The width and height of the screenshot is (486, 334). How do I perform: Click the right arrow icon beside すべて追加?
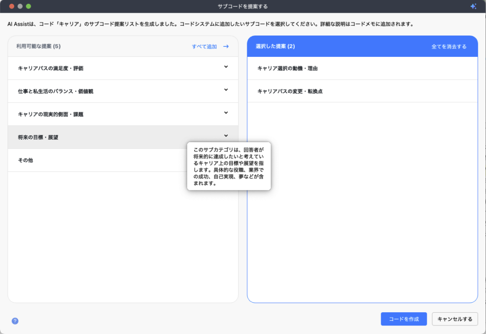coord(226,46)
